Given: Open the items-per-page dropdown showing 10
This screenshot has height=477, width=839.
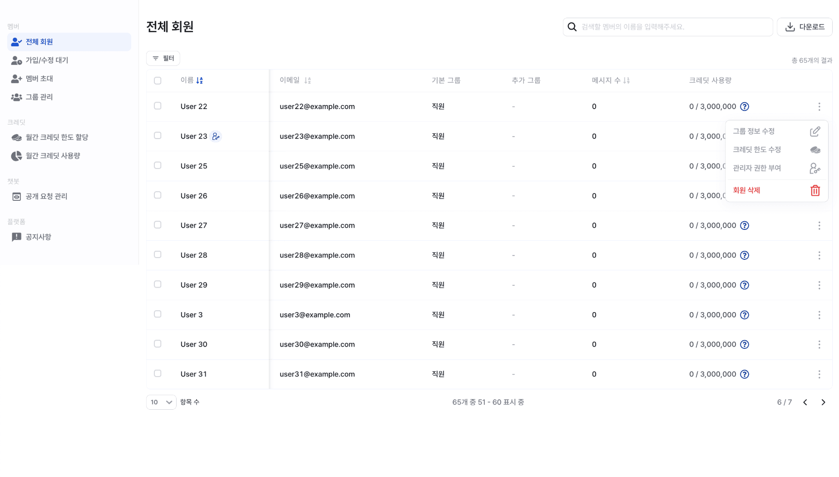Looking at the screenshot, I should click(161, 402).
